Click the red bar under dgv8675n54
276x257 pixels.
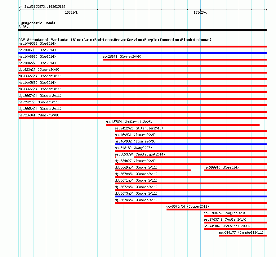217,210
